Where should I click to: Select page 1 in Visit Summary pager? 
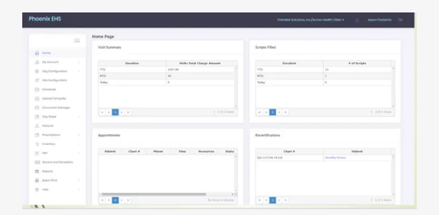click(115, 112)
